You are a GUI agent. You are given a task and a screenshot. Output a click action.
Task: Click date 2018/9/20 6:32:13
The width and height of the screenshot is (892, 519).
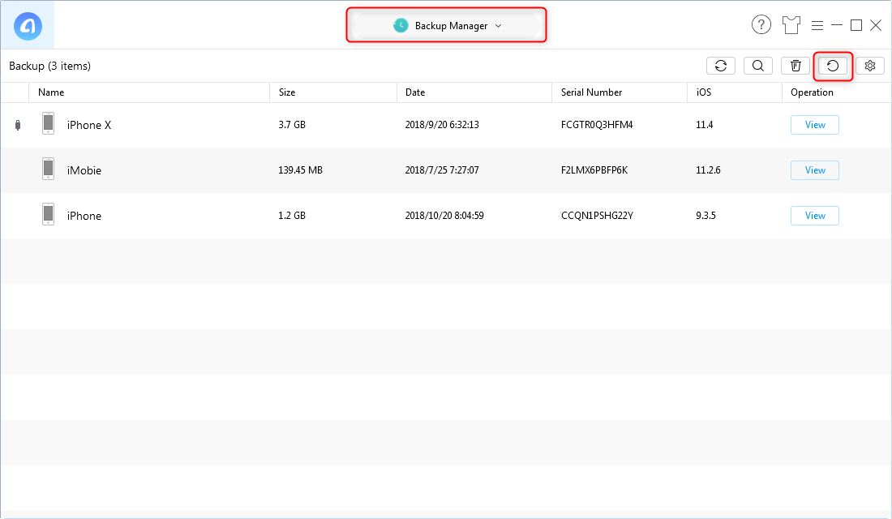point(442,125)
